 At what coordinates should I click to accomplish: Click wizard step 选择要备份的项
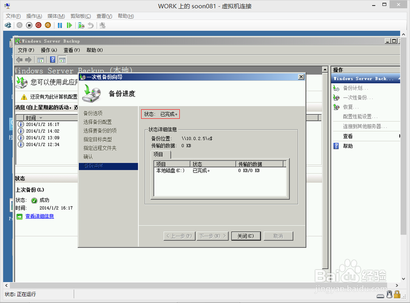click(100, 131)
